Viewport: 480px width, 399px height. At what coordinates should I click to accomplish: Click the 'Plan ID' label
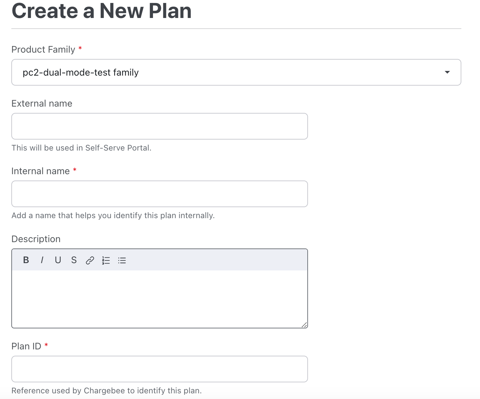pos(26,346)
